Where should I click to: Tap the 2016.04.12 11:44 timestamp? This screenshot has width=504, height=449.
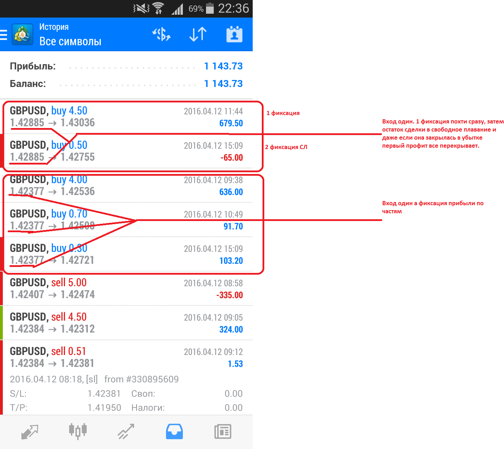pos(213,111)
